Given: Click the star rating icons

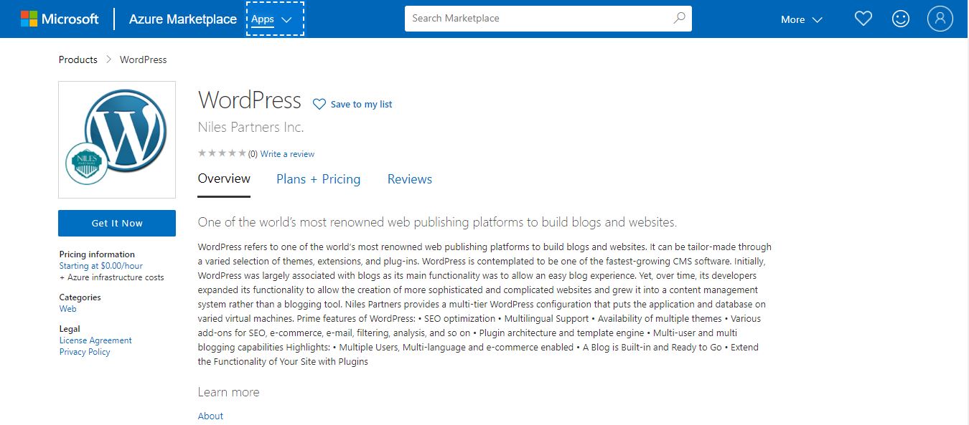Looking at the screenshot, I should pyautogui.click(x=222, y=153).
